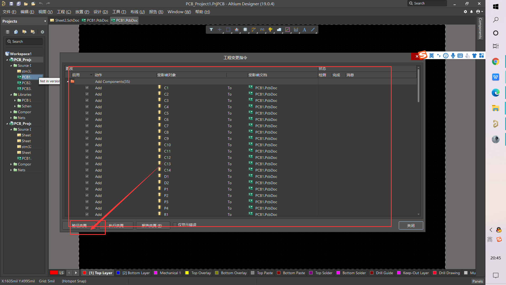This screenshot has width=506, height=285.
Task: Open the 设计 (D) menu
Action: (x=101, y=12)
